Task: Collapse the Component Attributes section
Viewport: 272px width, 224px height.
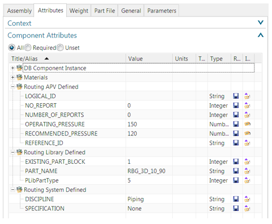Action: (x=261, y=35)
